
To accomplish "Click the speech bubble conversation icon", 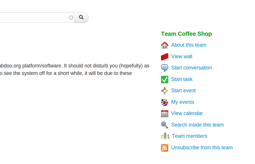I will coord(165,68).
